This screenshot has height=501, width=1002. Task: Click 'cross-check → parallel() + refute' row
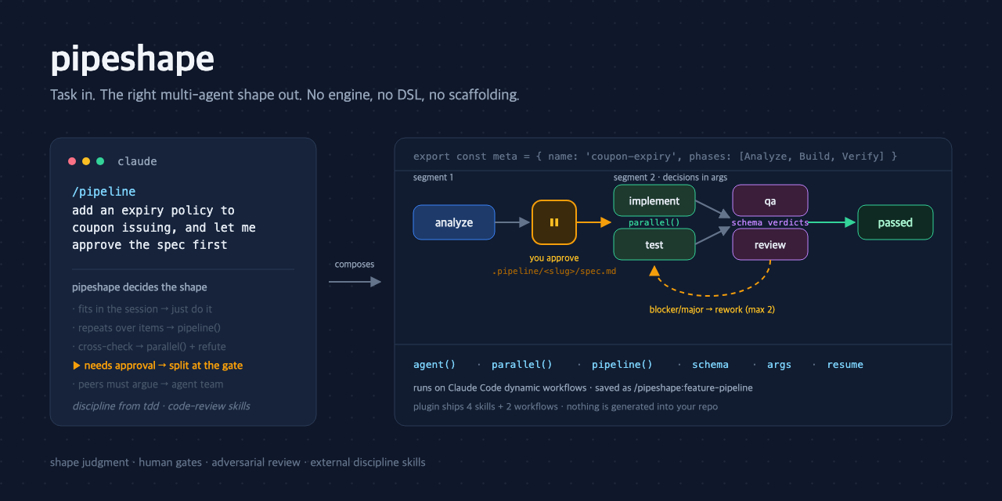[x=150, y=347]
